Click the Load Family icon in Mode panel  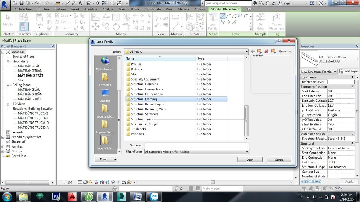coord(213,22)
